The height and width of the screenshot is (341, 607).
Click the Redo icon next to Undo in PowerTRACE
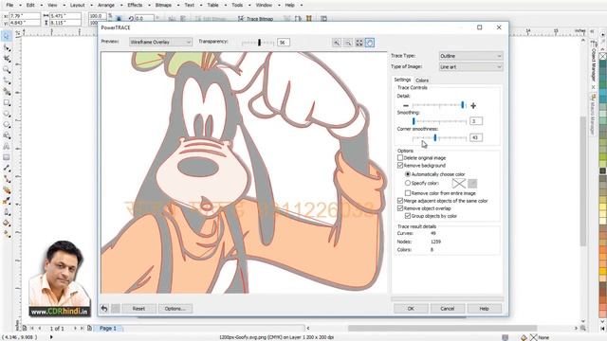click(x=116, y=308)
